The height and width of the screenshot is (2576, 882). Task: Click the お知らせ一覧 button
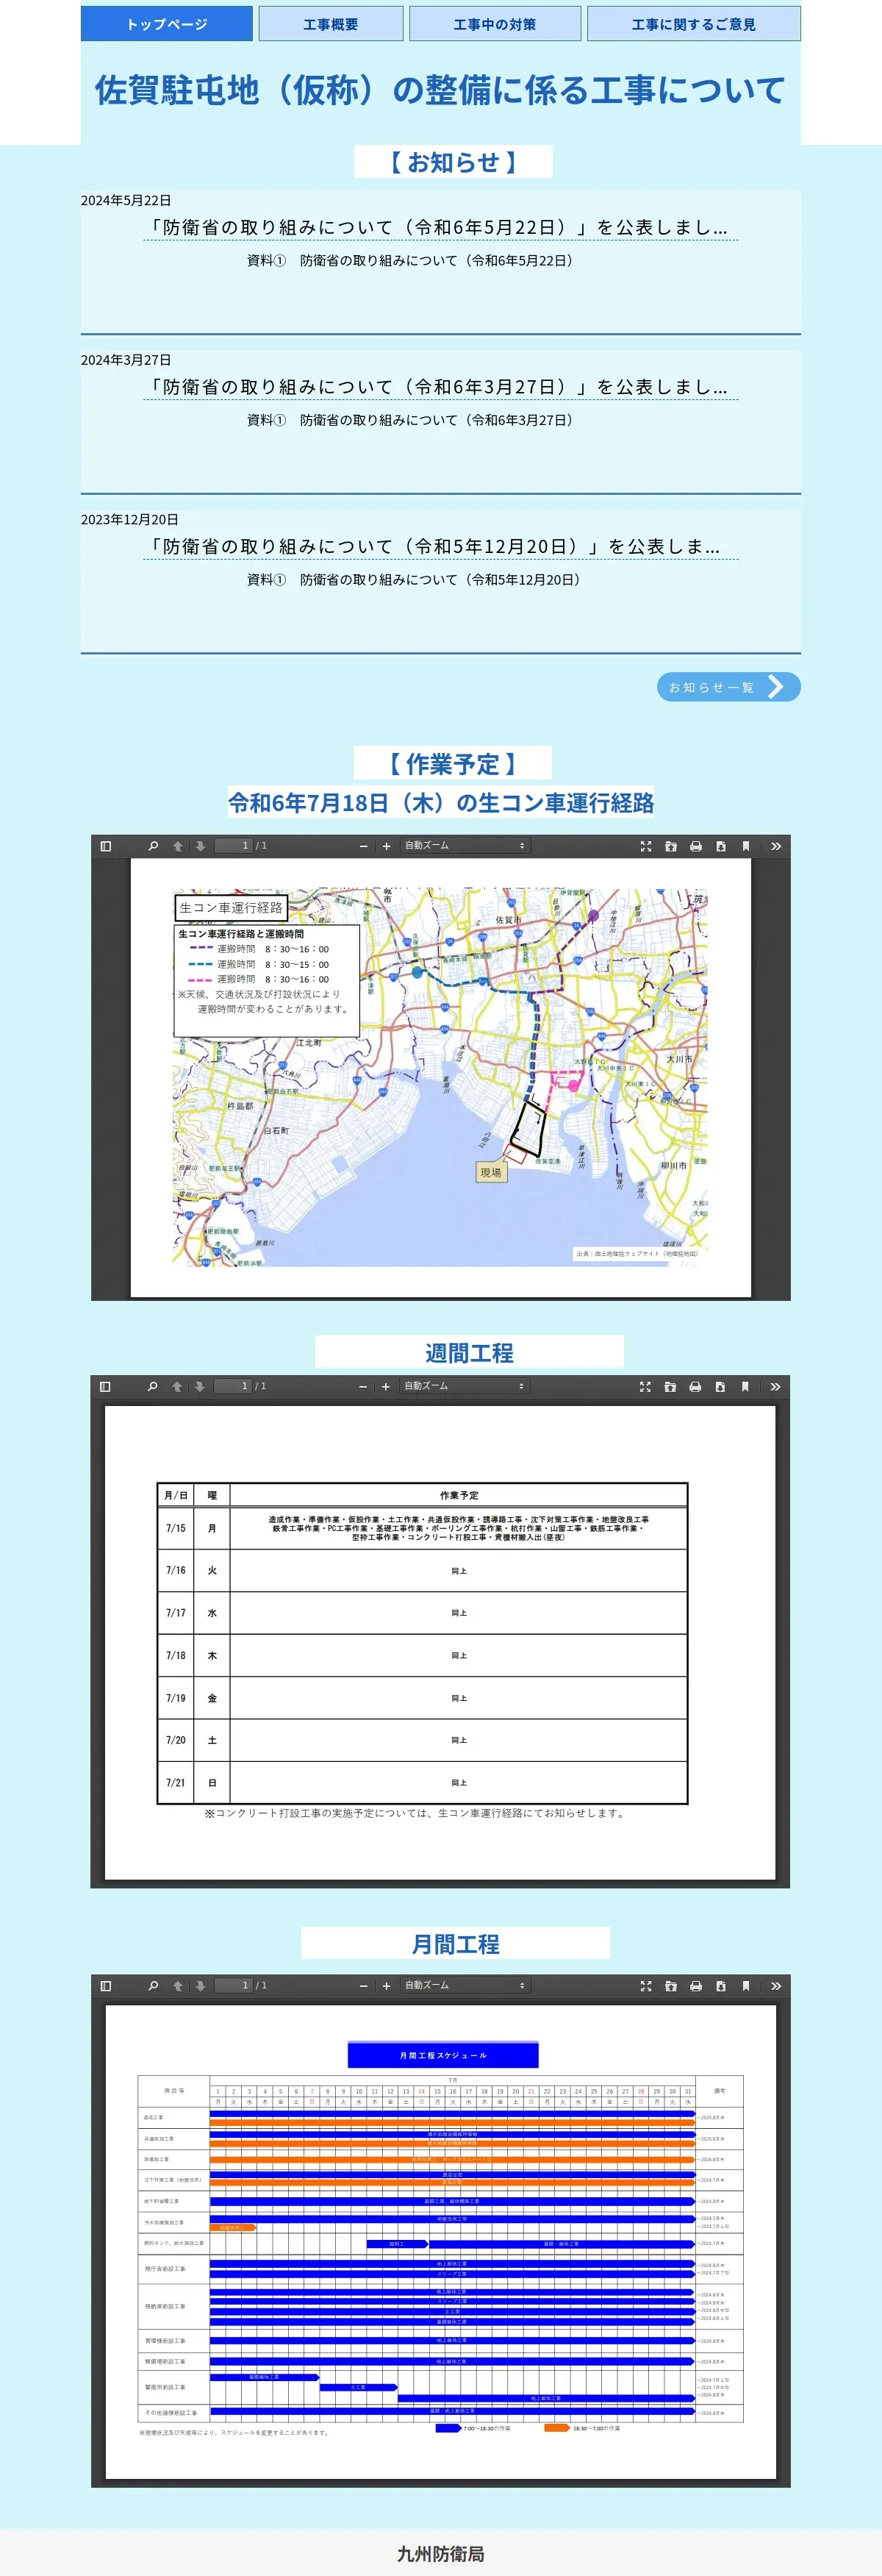pyautogui.click(x=729, y=687)
